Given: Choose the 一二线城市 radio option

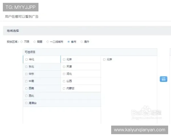Looking at the screenshot, I should [48, 42].
